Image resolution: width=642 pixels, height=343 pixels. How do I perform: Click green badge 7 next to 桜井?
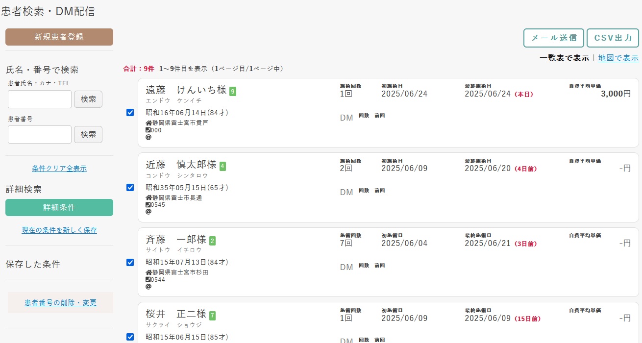coord(212,316)
